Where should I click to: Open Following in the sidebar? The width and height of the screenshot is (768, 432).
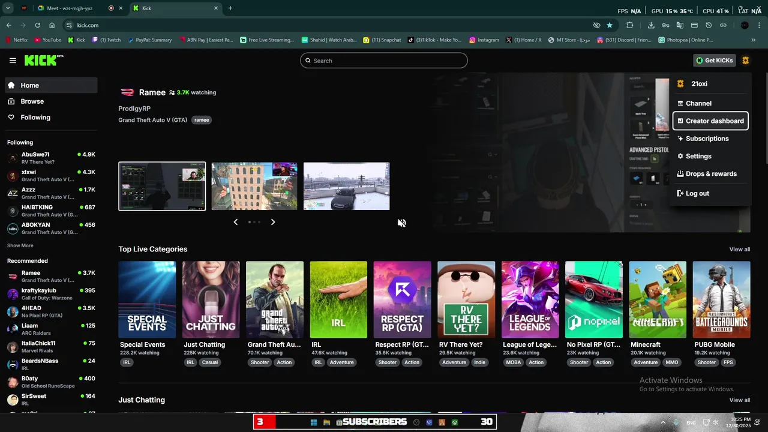[51, 118]
